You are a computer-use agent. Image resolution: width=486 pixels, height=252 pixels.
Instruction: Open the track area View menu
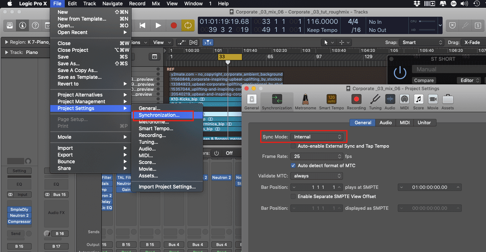click(x=161, y=42)
